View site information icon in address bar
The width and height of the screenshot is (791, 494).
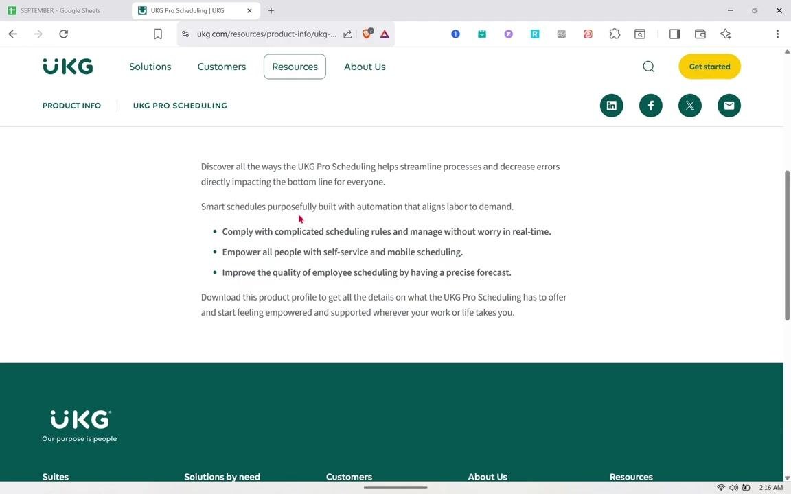(185, 34)
